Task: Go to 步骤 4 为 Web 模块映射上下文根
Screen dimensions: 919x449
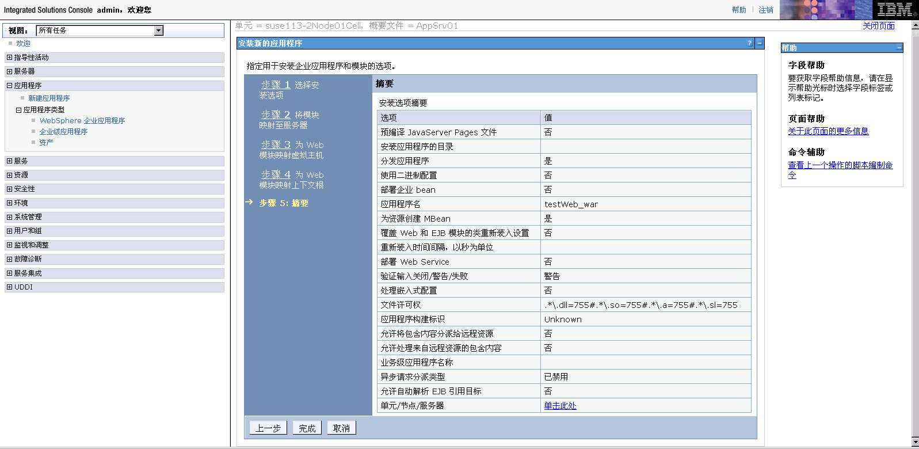Action: tap(276, 174)
